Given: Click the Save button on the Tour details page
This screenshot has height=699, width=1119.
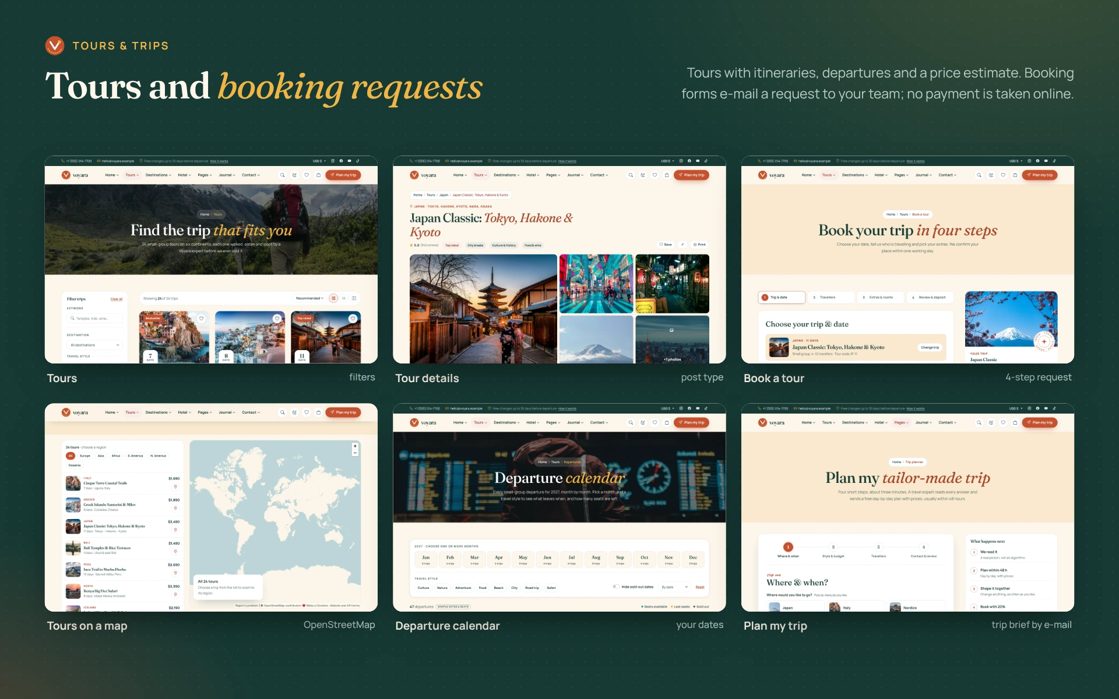Looking at the screenshot, I should pyautogui.click(x=665, y=245).
